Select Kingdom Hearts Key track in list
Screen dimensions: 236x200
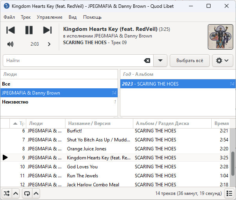(x=115, y=158)
